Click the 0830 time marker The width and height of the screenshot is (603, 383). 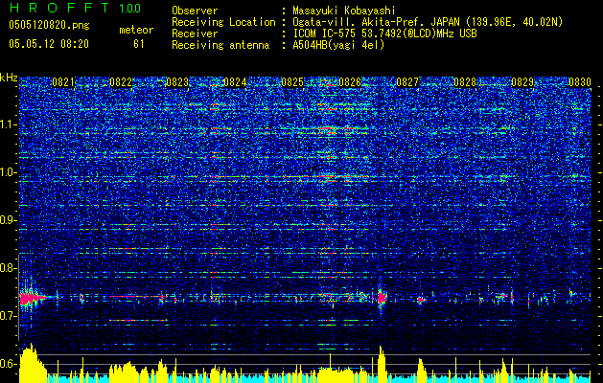point(580,82)
